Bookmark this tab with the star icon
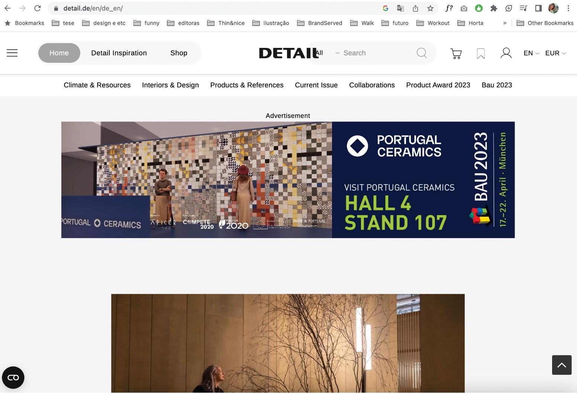This screenshot has width=577, height=393. click(x=430, y=8)
